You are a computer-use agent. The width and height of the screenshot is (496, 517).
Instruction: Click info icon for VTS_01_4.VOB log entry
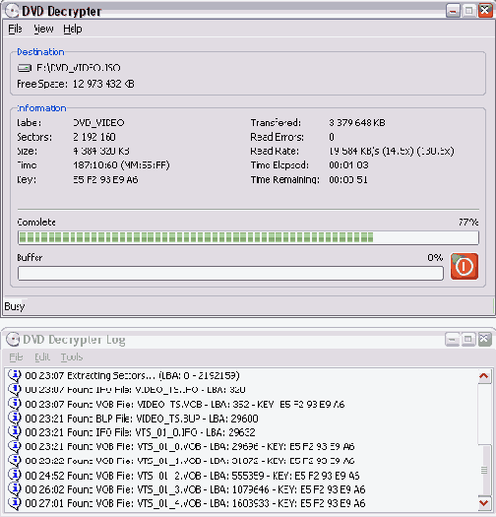tap(15, 503)
